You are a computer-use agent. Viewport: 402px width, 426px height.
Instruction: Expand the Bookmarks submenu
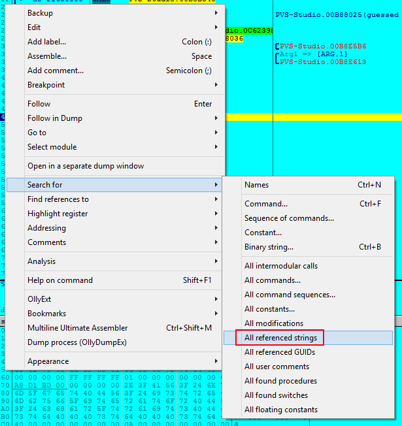click(115, 314)
